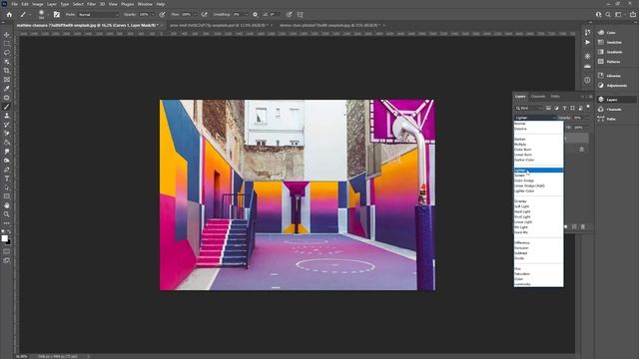The image size is (639, 359).
Task: Toggle layer filtering on/off switch
Action: coord(588,107)
